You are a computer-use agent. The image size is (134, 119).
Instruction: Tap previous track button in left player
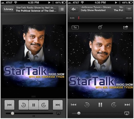(9, 105)
